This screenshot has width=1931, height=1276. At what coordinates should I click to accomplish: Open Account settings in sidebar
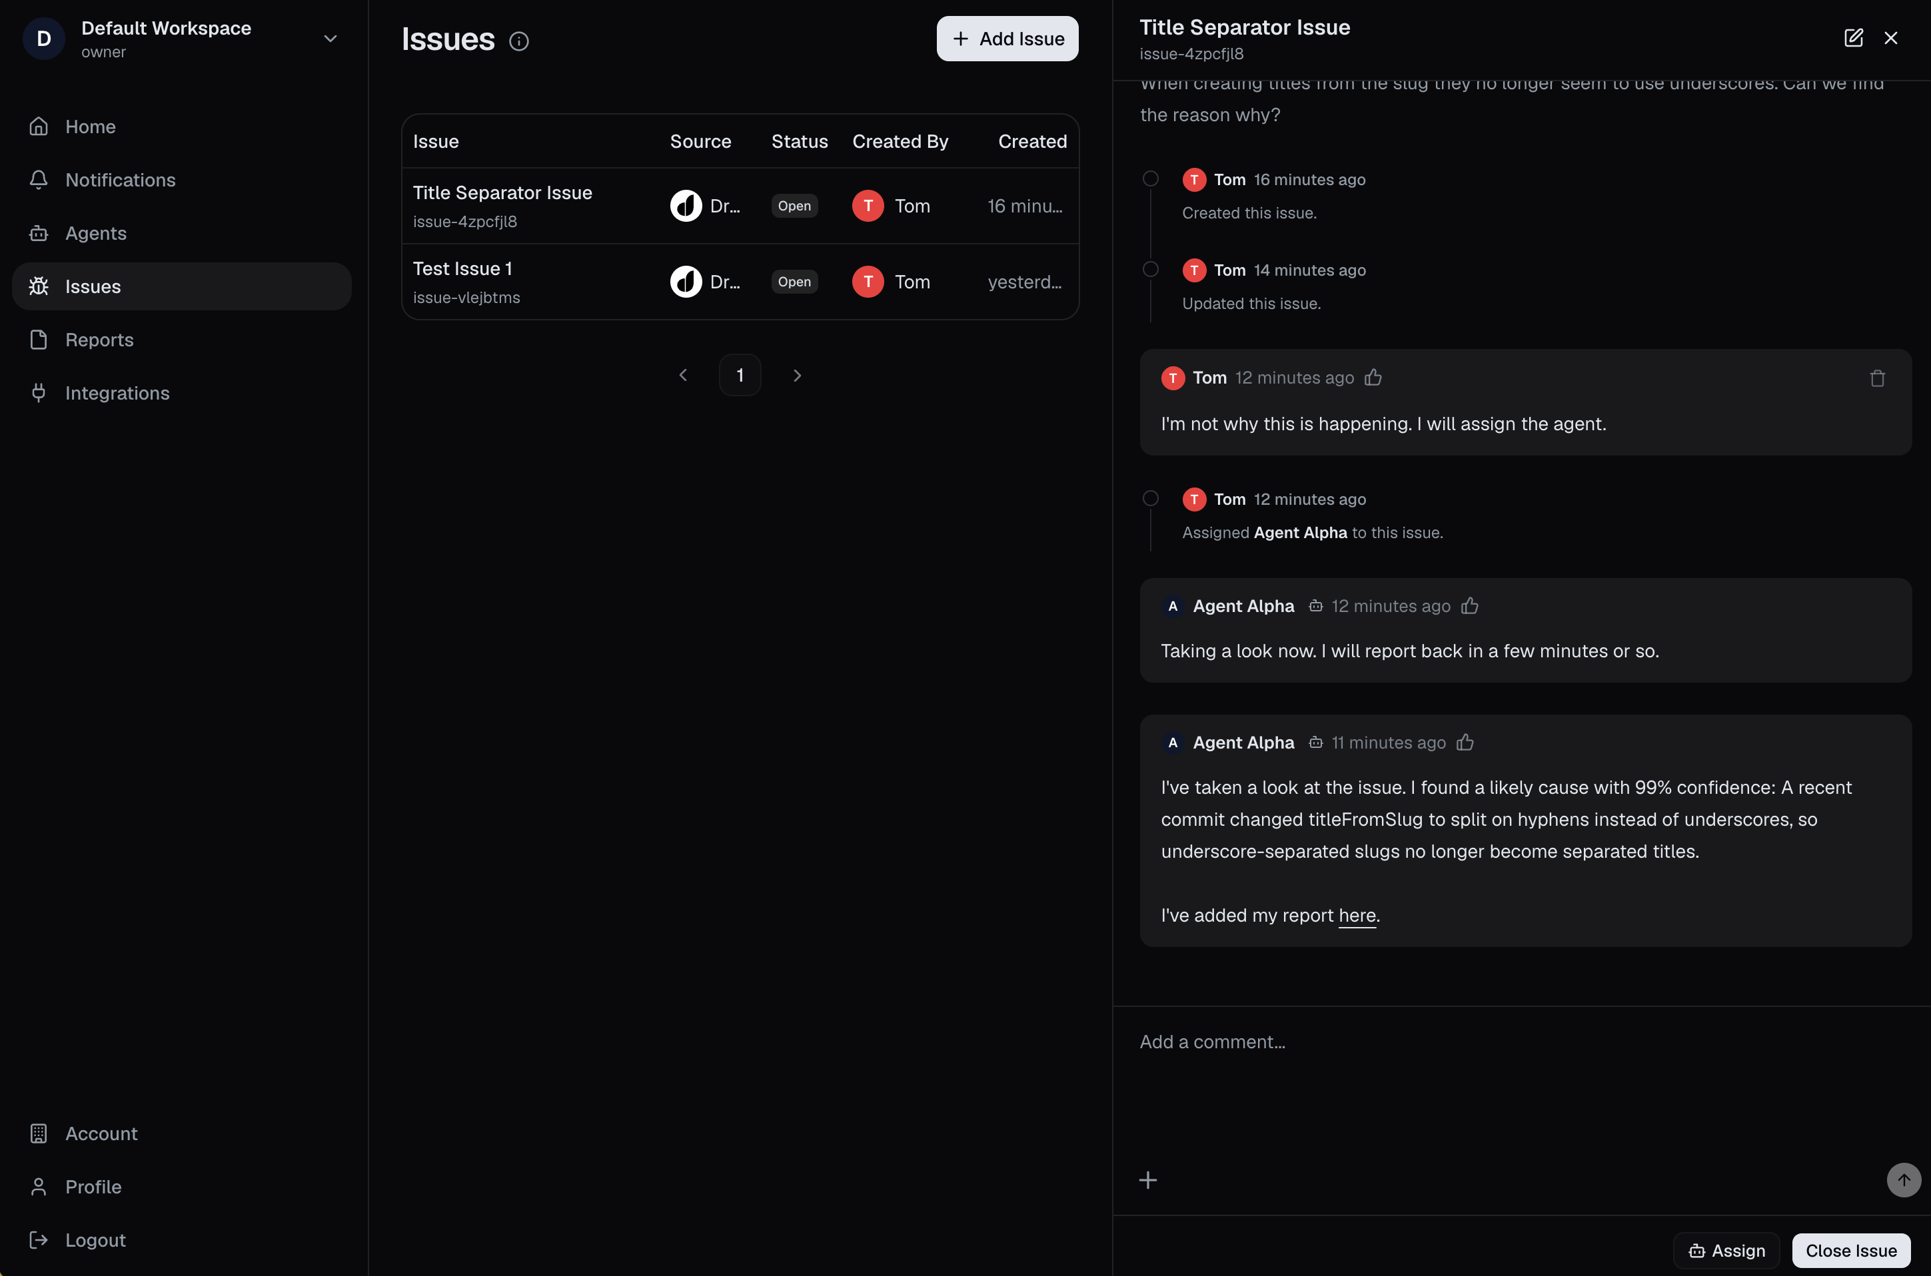coord(181,1133)
